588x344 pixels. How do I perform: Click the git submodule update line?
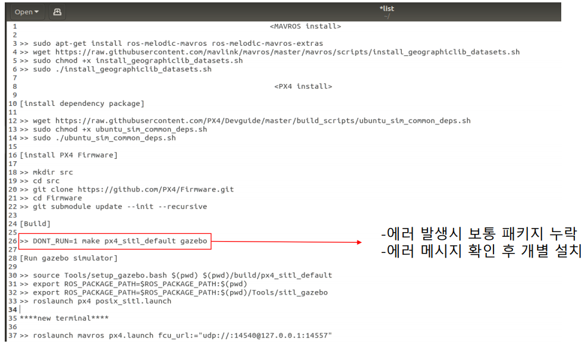[113, 207]
